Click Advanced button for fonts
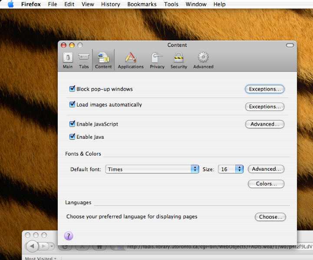The height and width of the screenshot is (260, 313). click(266, 169)
